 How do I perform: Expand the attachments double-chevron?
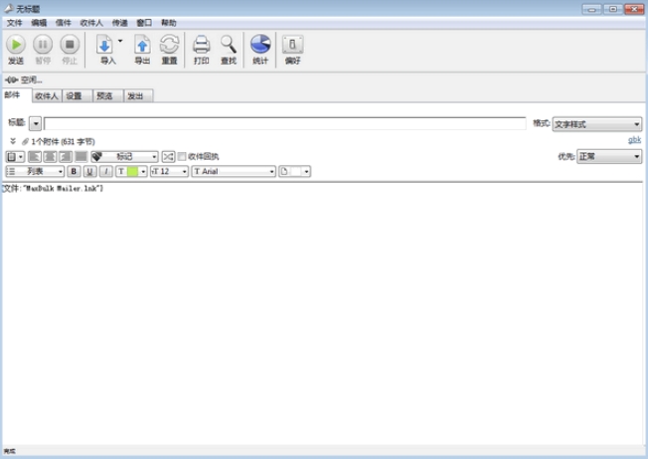click(x=13, y=141)
